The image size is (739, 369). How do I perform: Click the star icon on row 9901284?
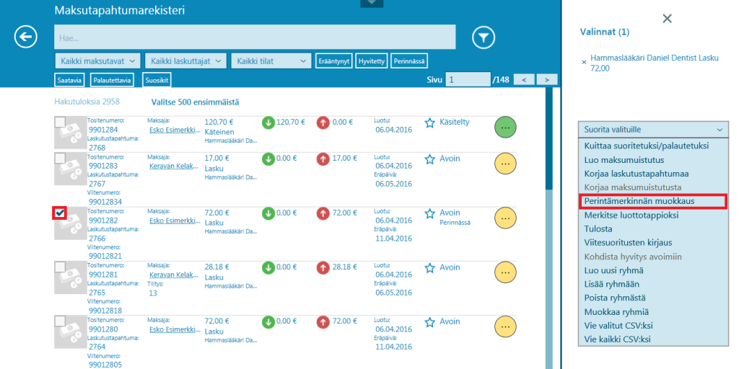coord(430,123)
